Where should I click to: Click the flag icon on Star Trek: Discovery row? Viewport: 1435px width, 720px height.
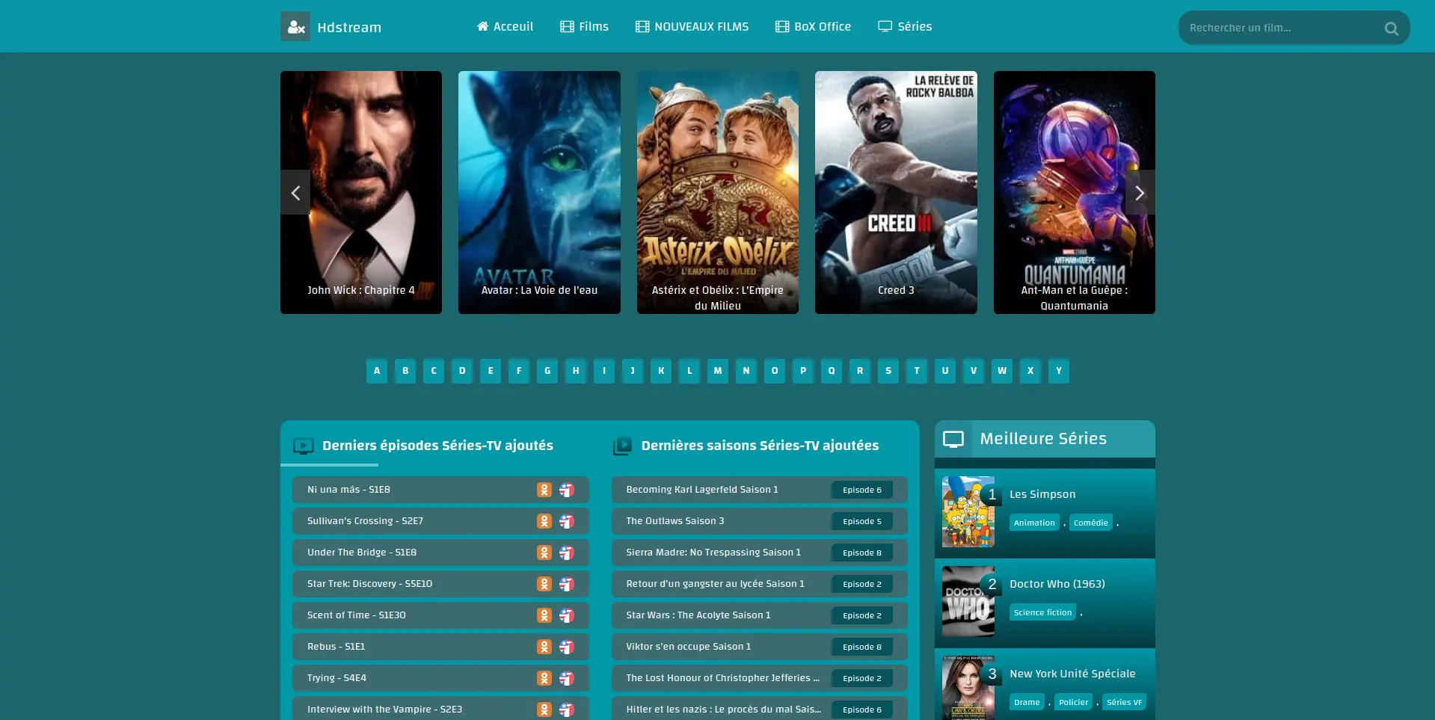coord(567,584)
